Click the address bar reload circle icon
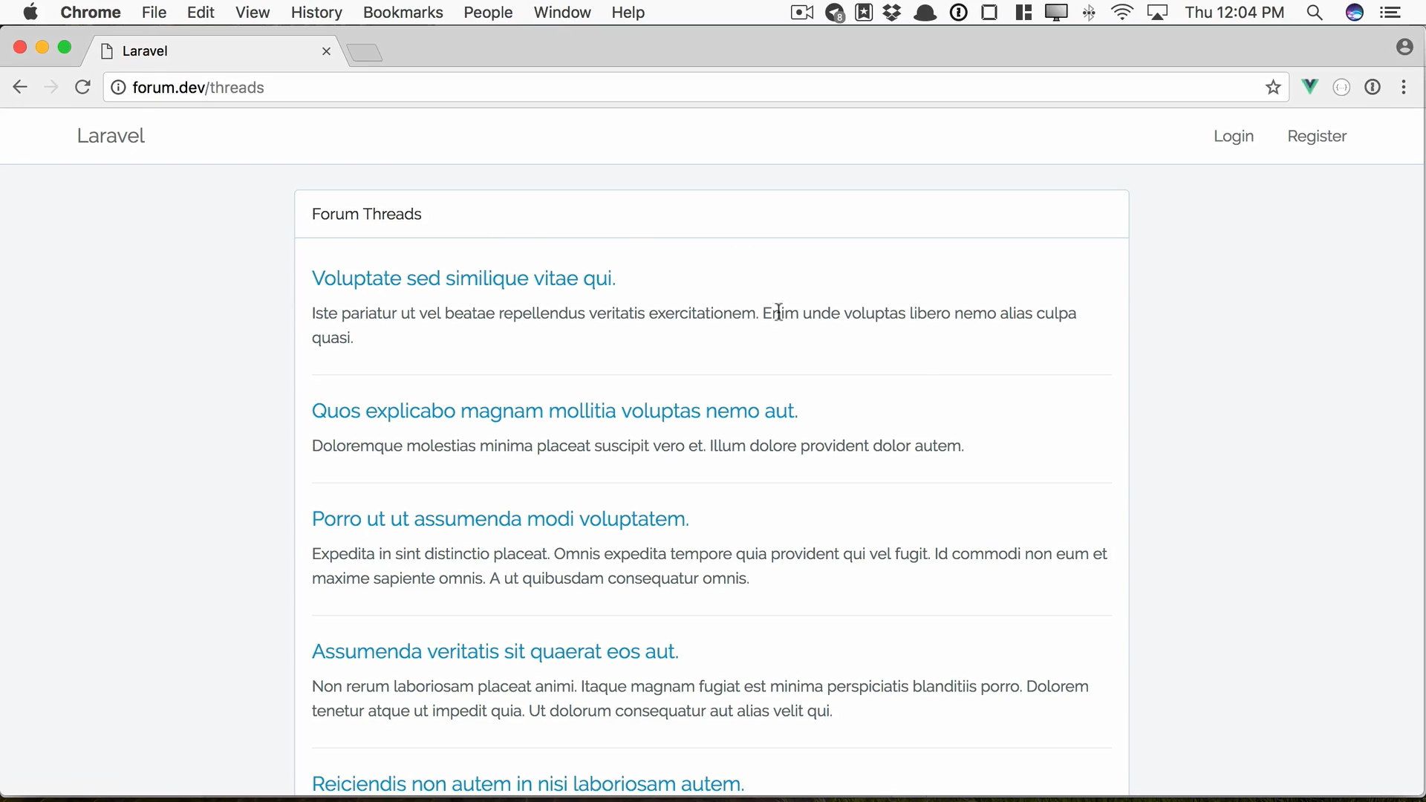The width and height of the screenshot is (1426, 802). (83, 87)
